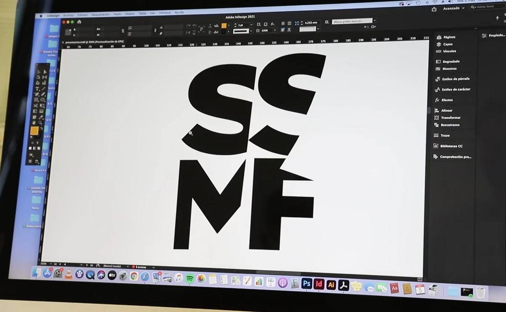The width and height of the screenshot is (506, 312).
Task: Open the Estilos de párrafo panel
Action: (x=455, y=79)
